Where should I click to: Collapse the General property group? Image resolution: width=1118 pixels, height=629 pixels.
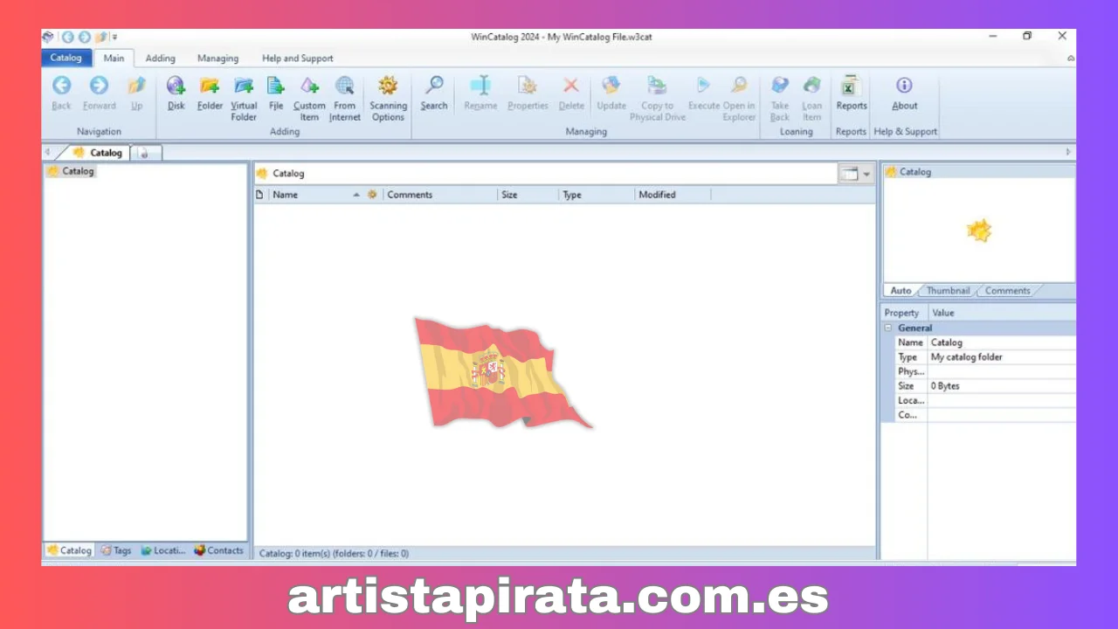tap(888, 328)
